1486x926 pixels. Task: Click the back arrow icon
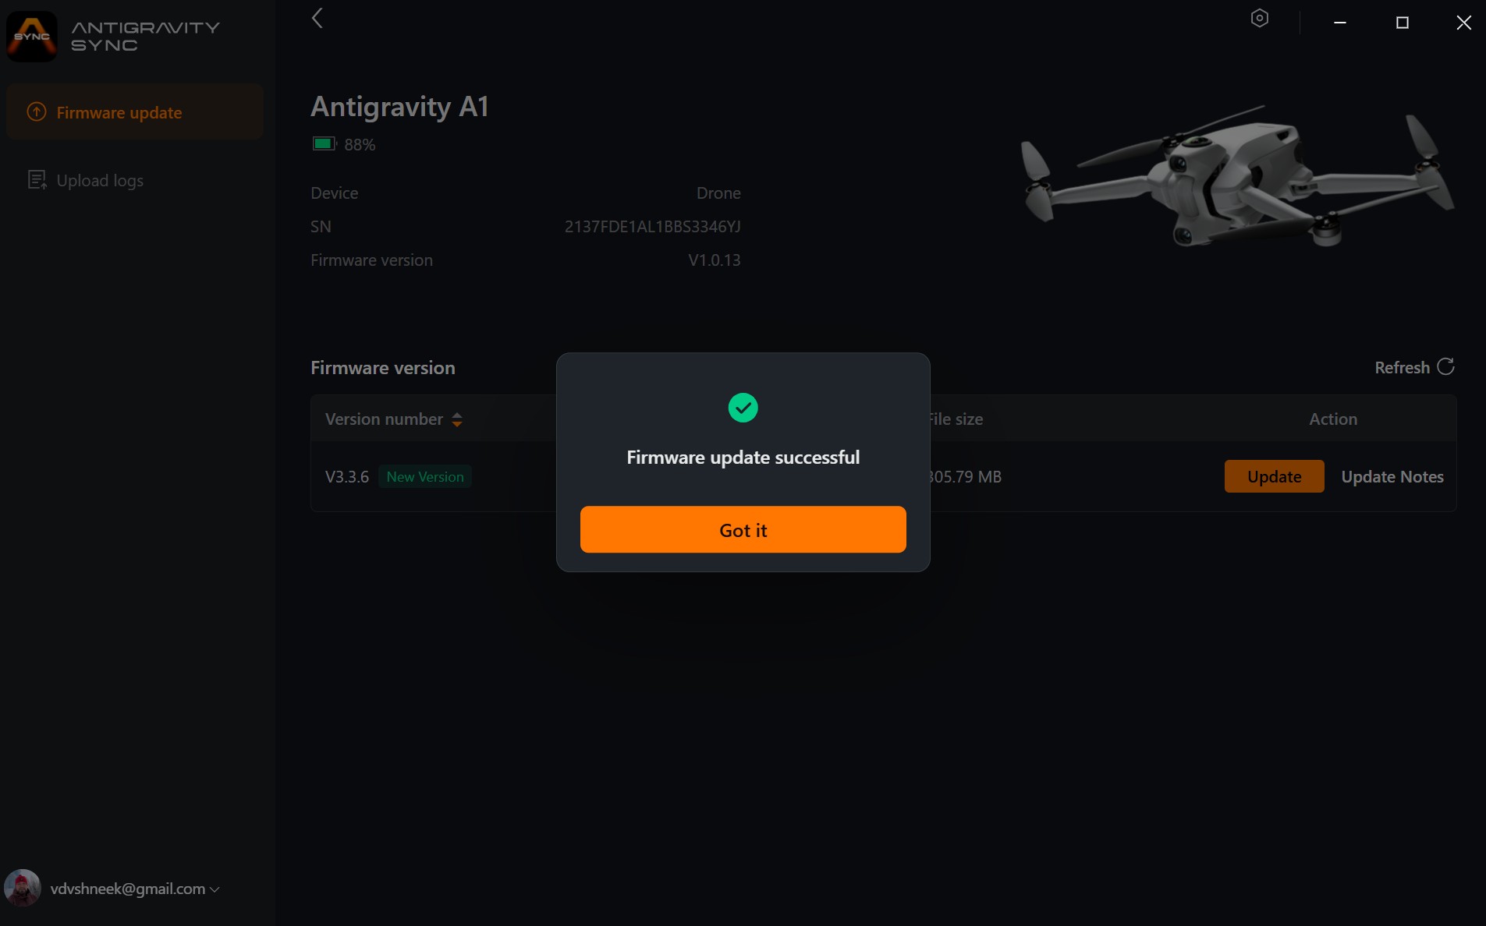317,19
